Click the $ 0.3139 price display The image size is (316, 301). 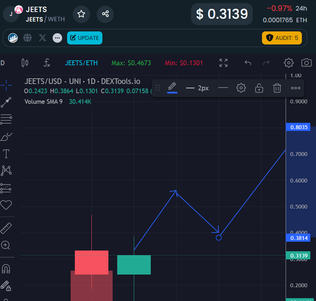pos(222,14)
